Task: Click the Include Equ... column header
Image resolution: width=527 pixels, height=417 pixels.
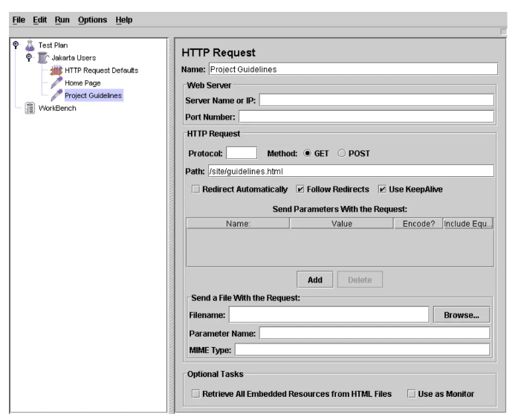Action: pos(468,224)
